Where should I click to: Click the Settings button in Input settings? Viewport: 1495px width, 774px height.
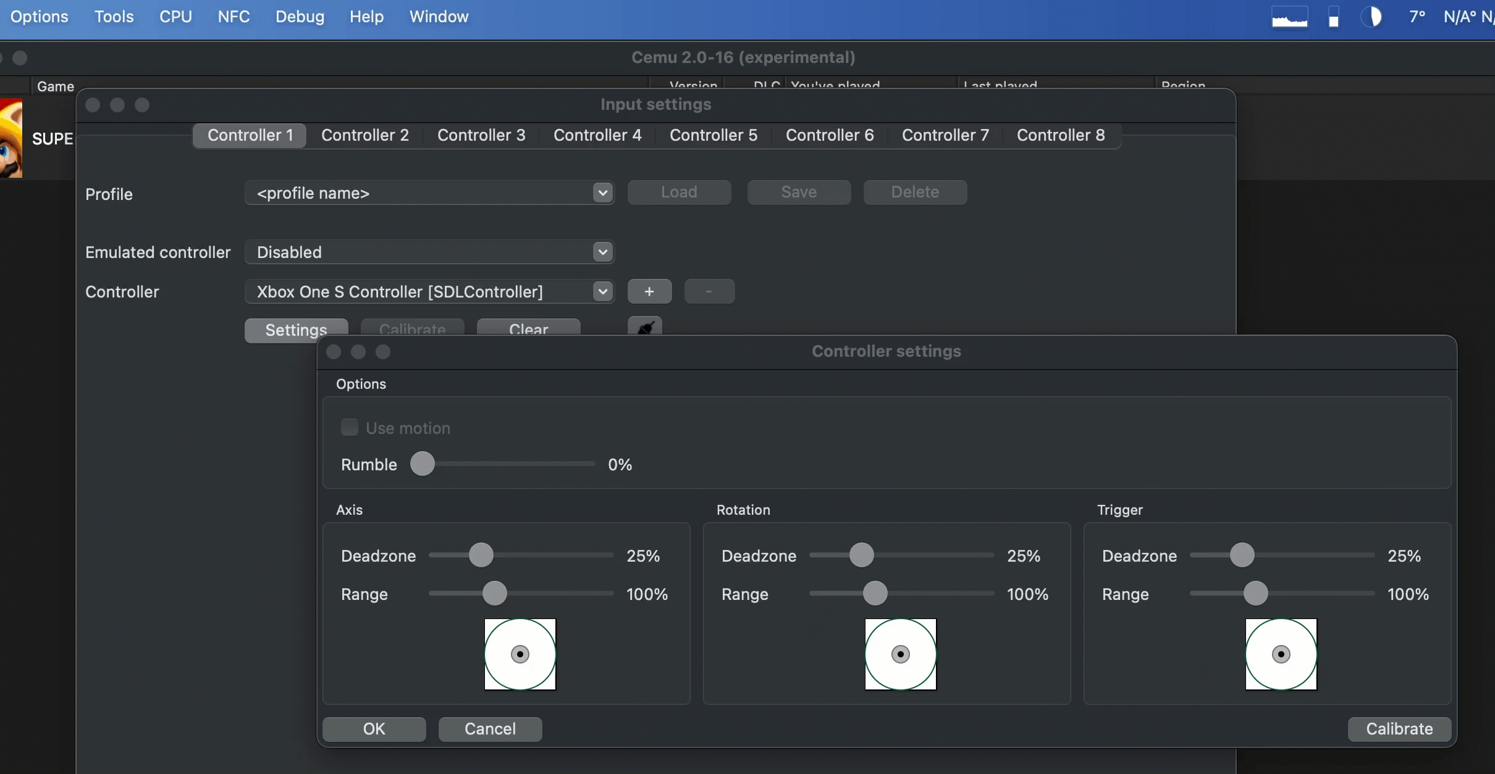click(x=296, y=330)
